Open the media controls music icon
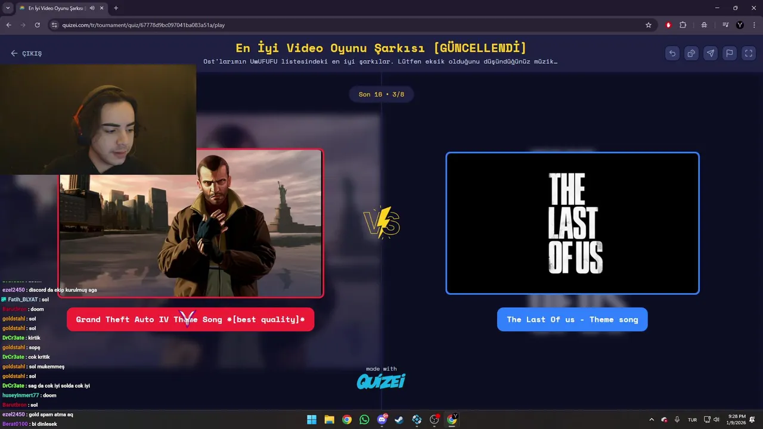 pyautogui.click(x=725, y=25)
